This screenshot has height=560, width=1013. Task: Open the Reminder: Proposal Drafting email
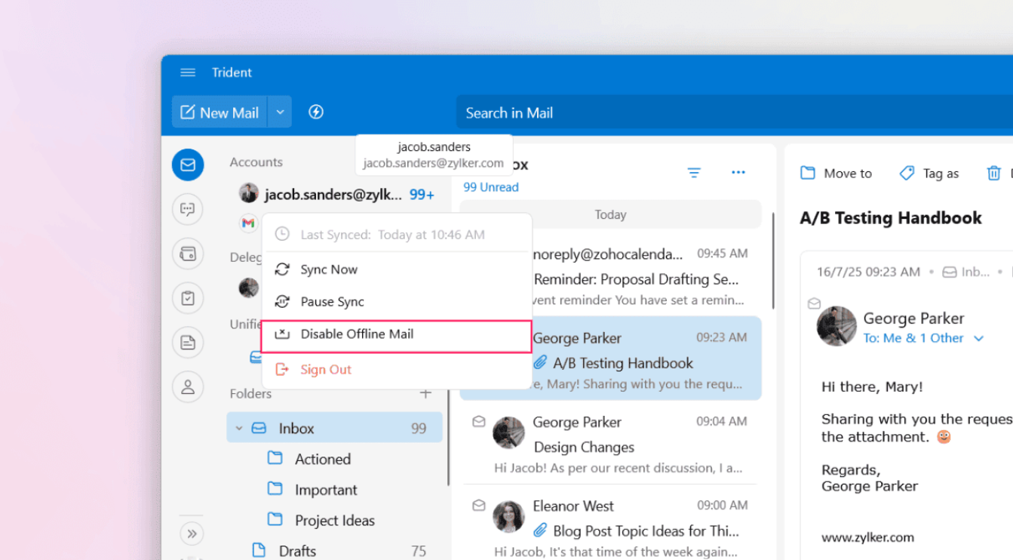pos(611,277)
